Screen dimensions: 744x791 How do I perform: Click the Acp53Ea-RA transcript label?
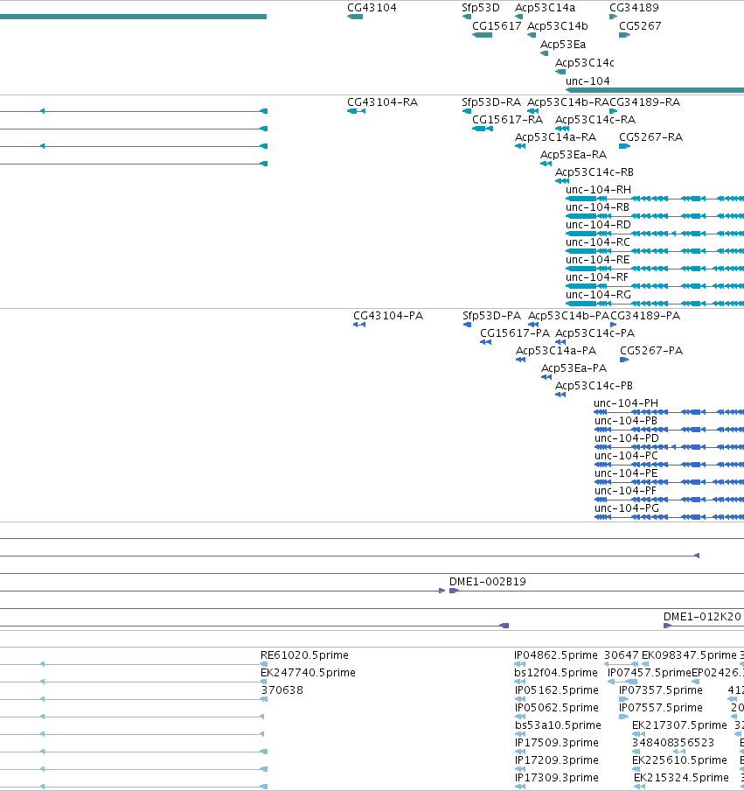pos(574,154)
